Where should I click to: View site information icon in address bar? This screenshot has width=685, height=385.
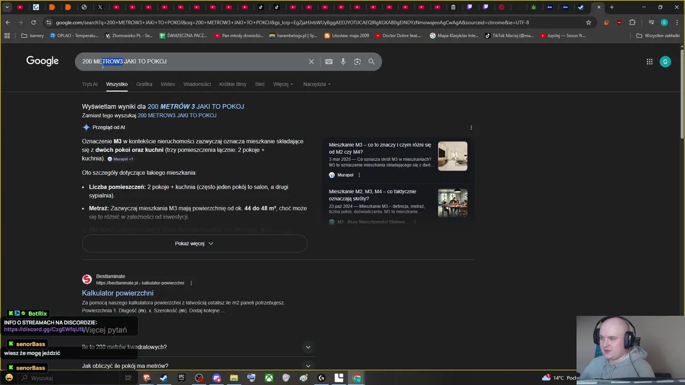click(x=49, y=22)
